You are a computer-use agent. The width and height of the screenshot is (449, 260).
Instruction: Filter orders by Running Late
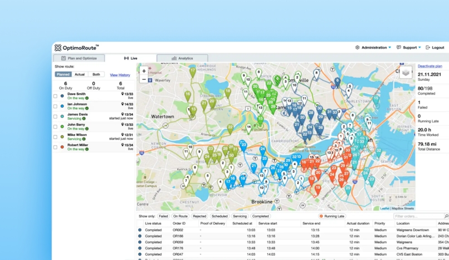point(331,216)
